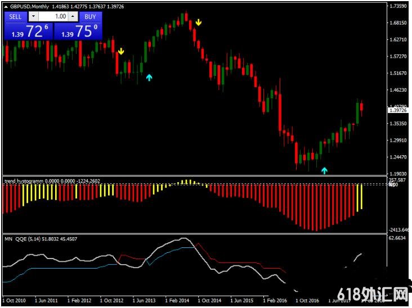
Task: Click the 1.00 lot volume field
Action: (53, 16)
